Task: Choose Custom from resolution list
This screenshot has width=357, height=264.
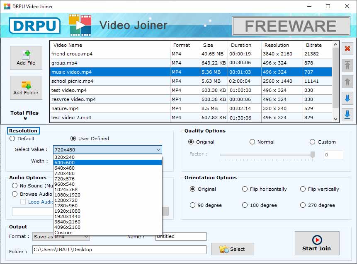Action: [x=107, y=233]
